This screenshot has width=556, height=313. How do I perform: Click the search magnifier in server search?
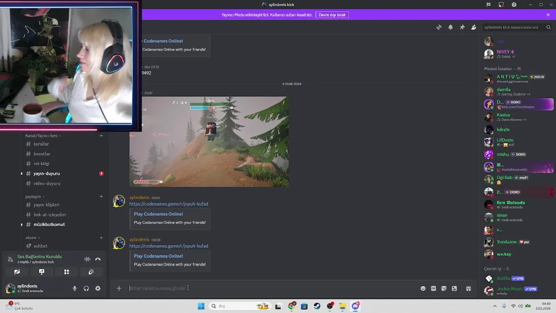click(548, 27)
